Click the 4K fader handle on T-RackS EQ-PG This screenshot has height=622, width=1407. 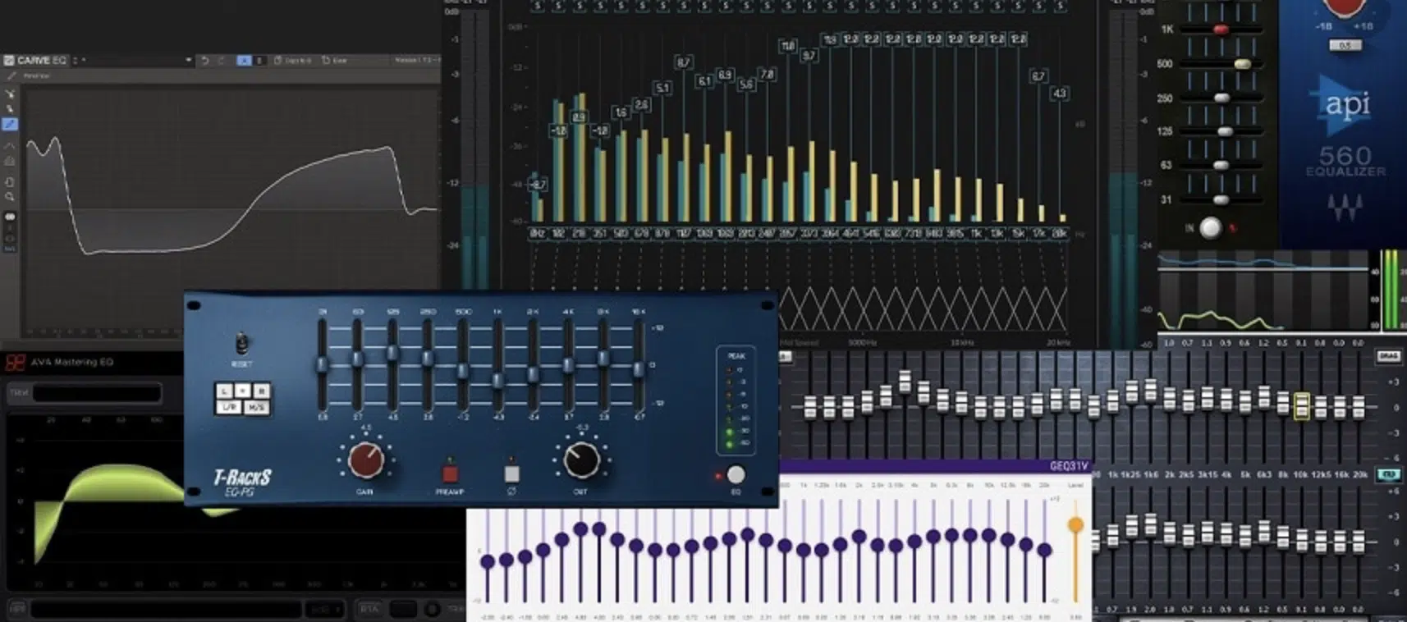[568, 364]
